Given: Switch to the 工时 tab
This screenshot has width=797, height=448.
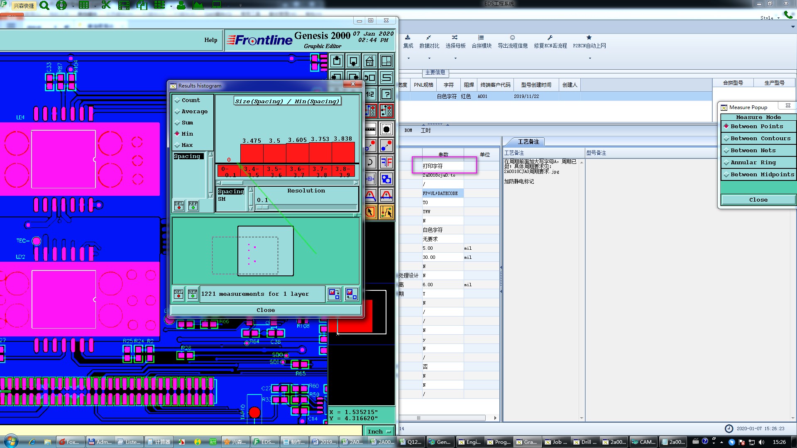Looking at the screenshot, I should (425, 130).
